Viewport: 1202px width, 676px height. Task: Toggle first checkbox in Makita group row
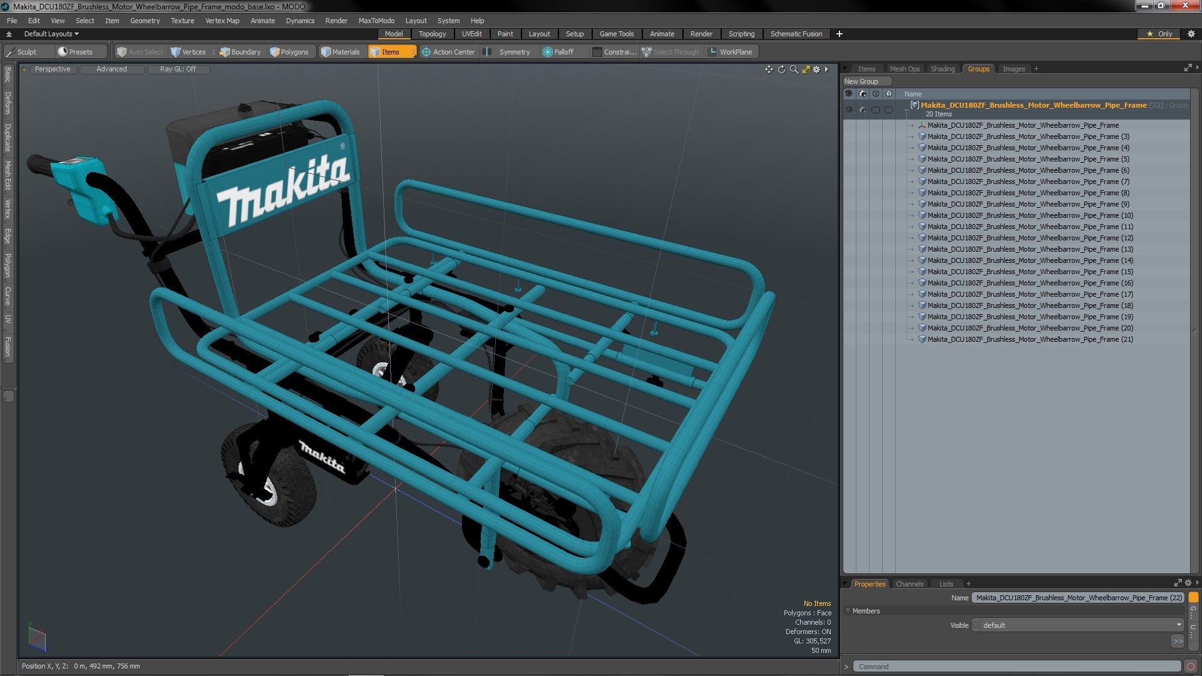click(876, 110)
